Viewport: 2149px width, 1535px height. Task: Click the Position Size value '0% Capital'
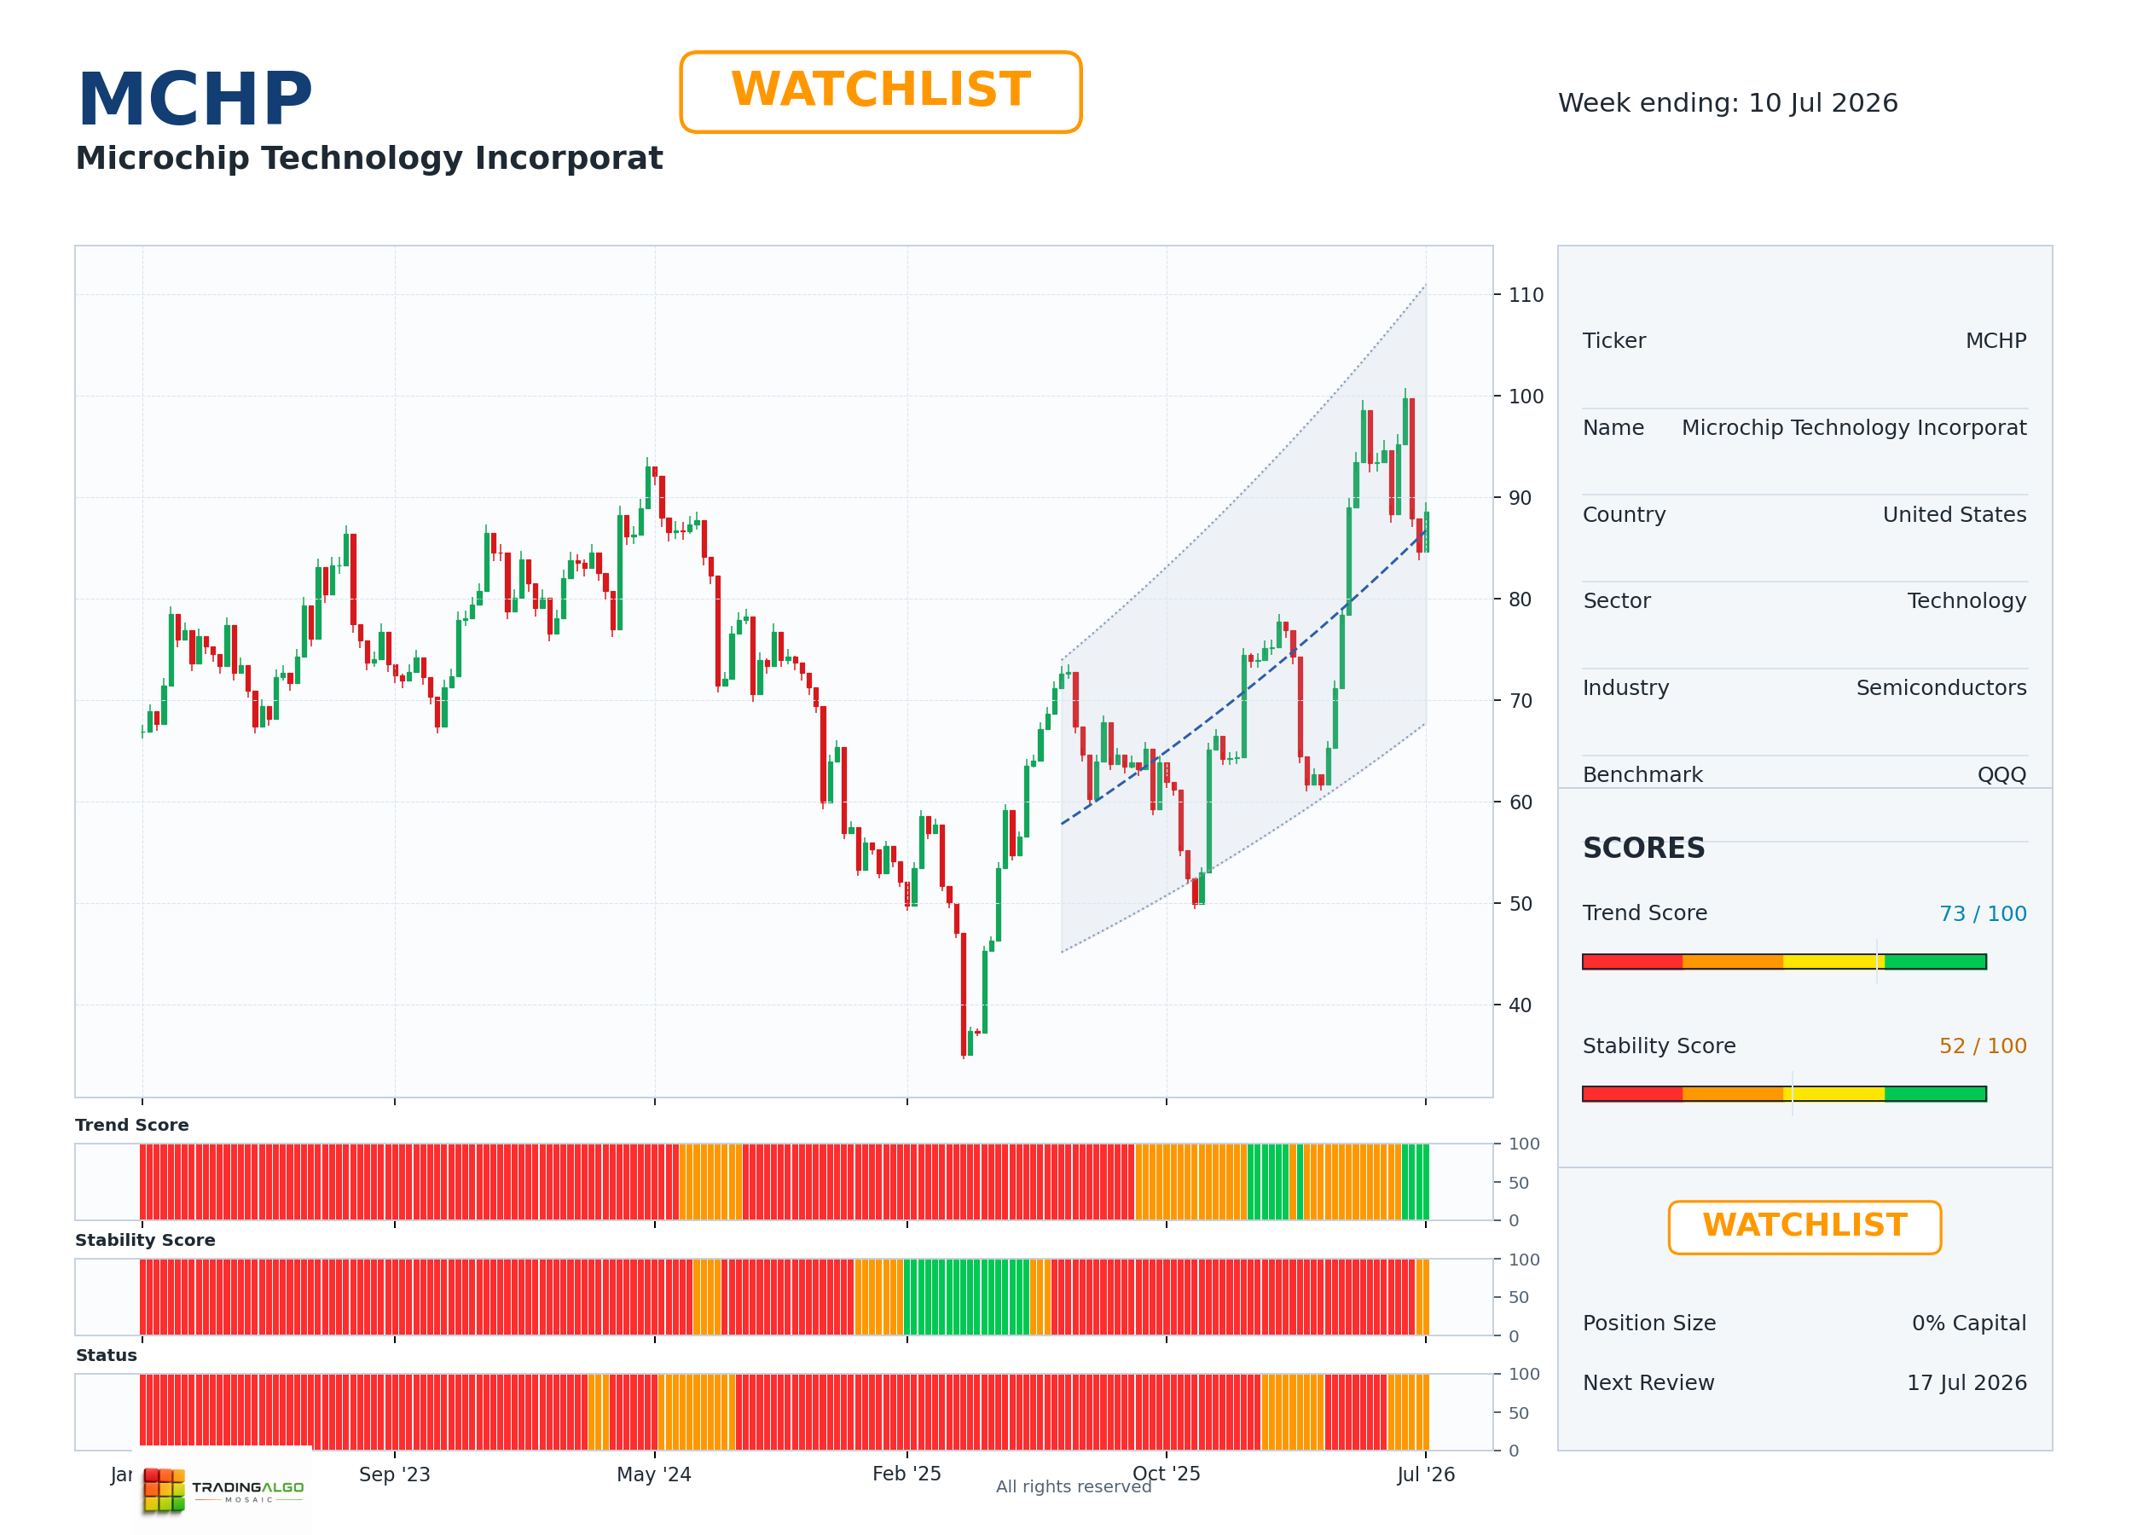tap(1969, 1324)
